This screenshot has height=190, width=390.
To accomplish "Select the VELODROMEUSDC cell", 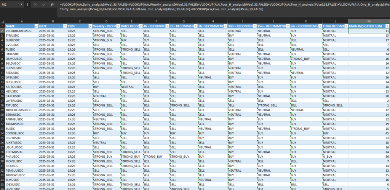I will pos(22,31).
